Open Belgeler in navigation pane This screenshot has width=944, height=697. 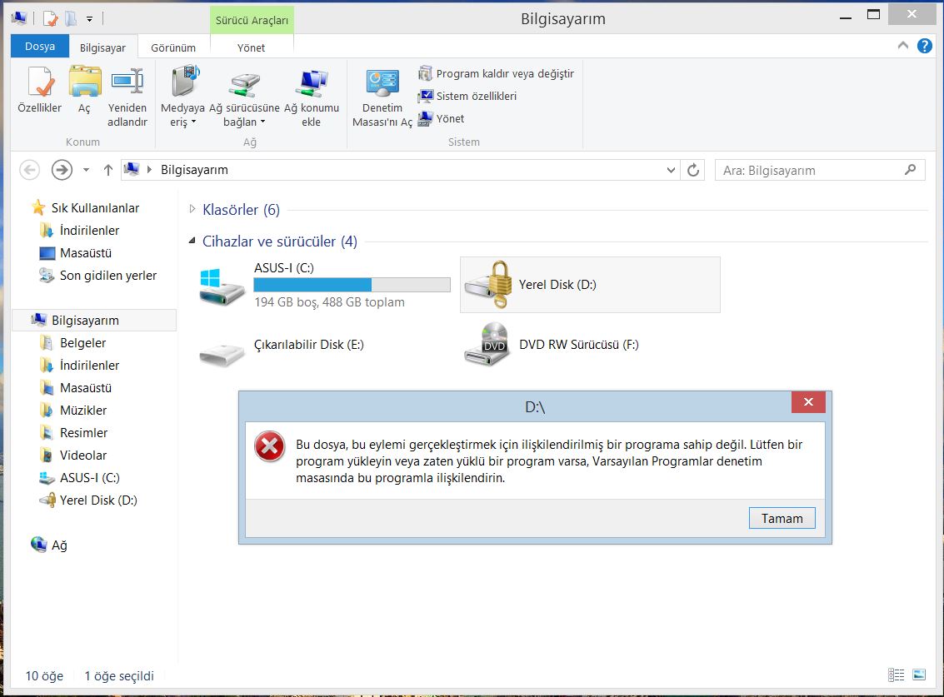pyautogui.click(x=72, y=343)
